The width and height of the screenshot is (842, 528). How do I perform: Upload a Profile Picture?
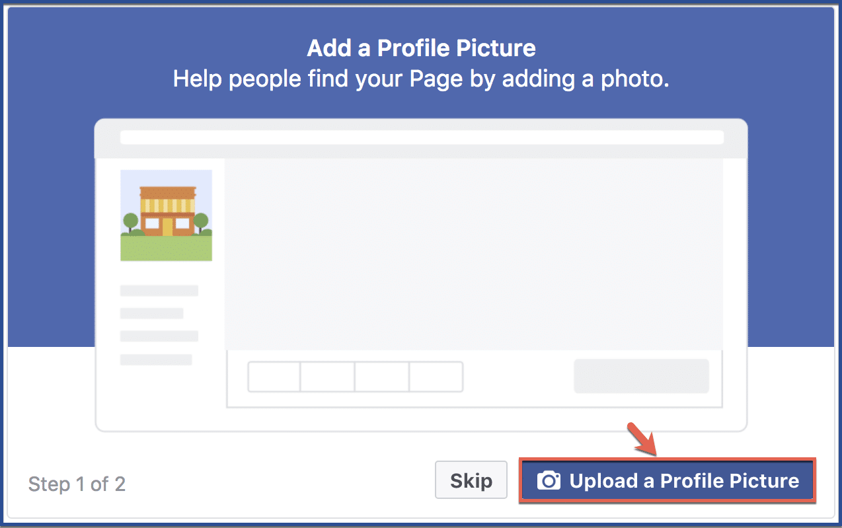pyautogui.click(x=668, y=480)
